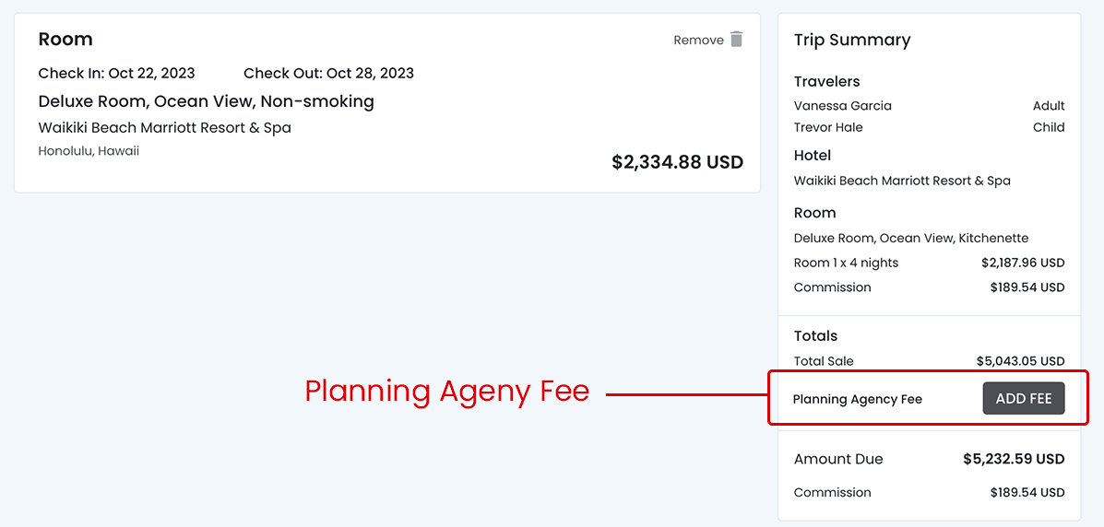Viewport: 1104px width, 527px height.
Task: Click the Deluxe Room, Ocean View, Kitchenette entry
Action: click(910, 238)
